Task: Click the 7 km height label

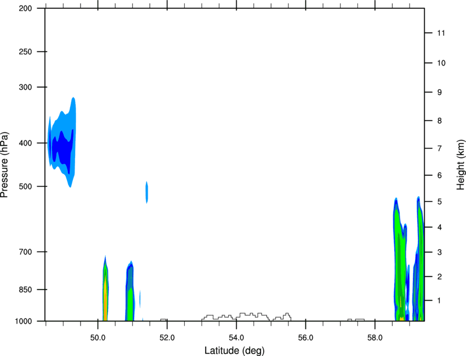Action: [439, 148]
